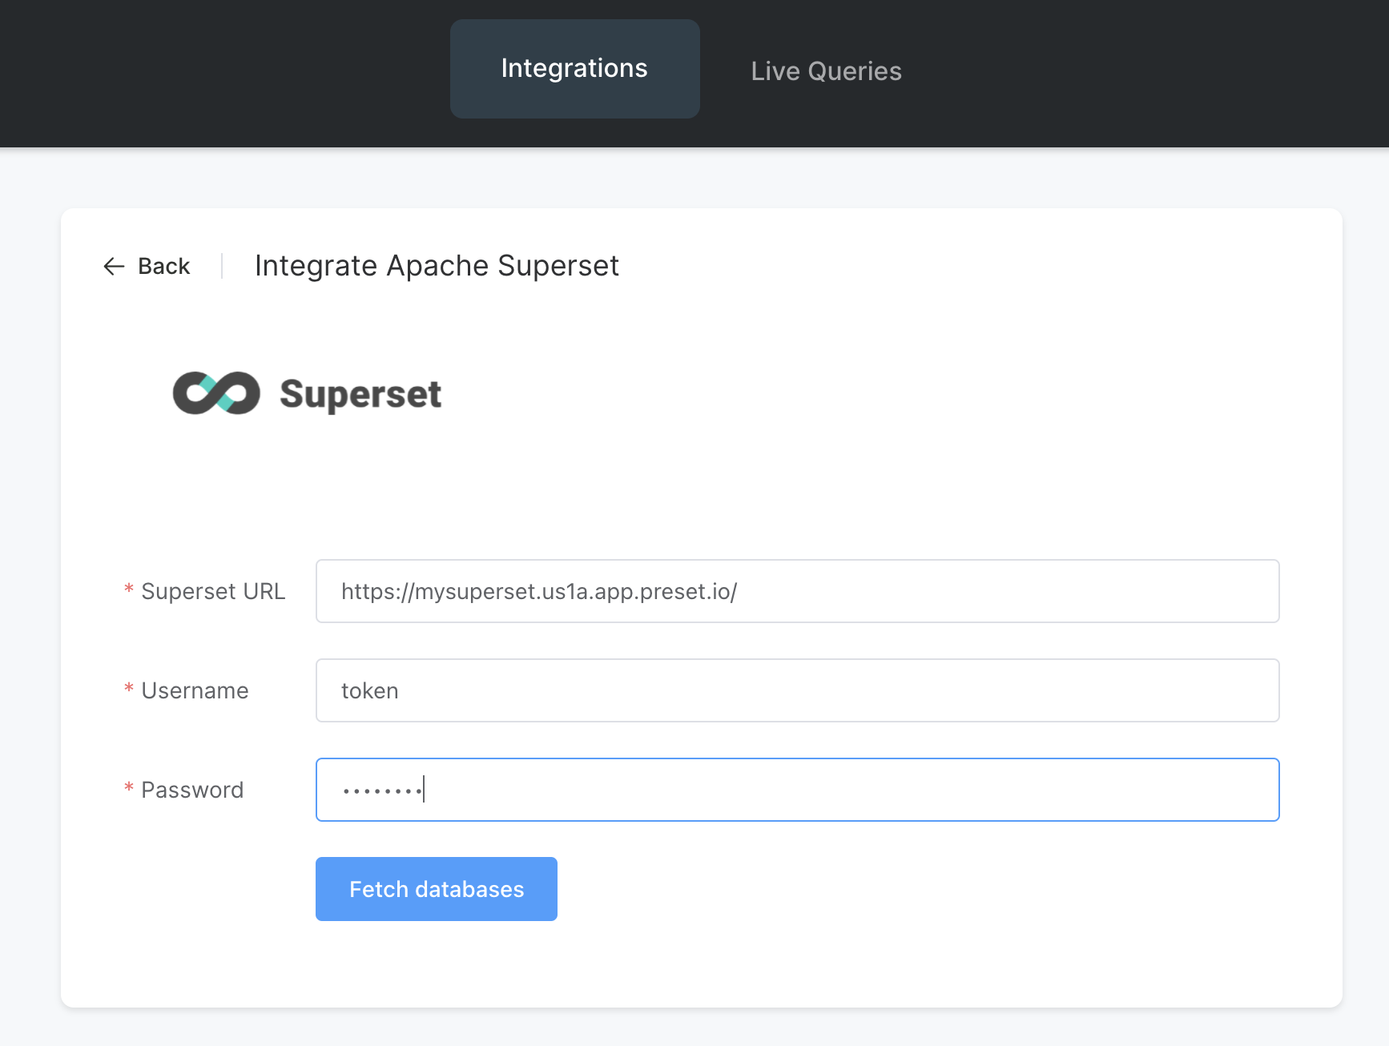This screenshot has height=1046, width=1389.
Task: Click the Password field with masked dots
Action: point(801,790)
